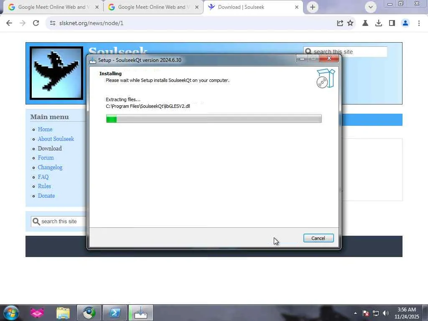The width and height of the screenshot is (428, 321).
Task: Cancel the SoulseekQt installation
Action: click(318, 238)
